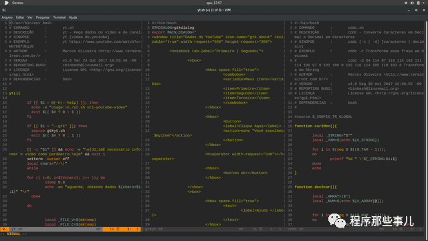This screenshot has width=428, height=241.
Task: Click the notebook tab-label line in gtkyt.sh
Action: (x=217, y=51)
